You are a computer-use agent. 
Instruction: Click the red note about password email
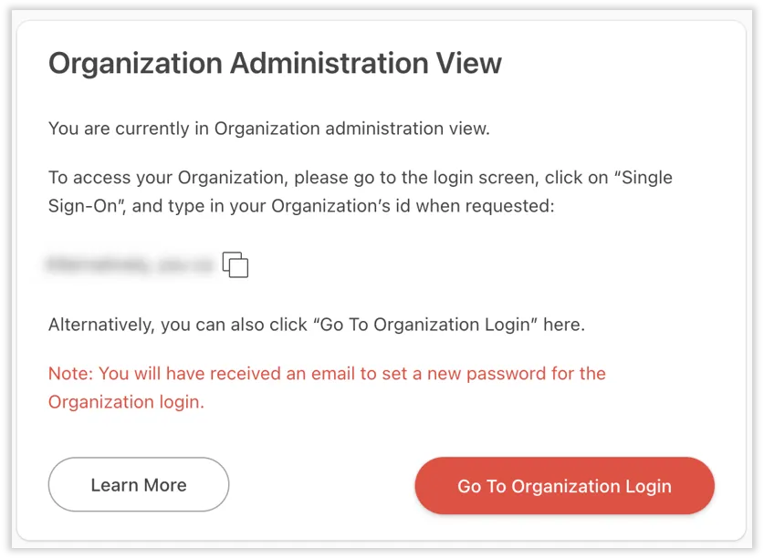point(326,387)
